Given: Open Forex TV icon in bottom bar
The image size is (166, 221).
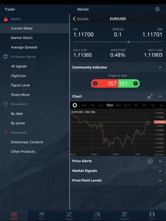Looking at the screenshot, I should (x=97, y=216).
